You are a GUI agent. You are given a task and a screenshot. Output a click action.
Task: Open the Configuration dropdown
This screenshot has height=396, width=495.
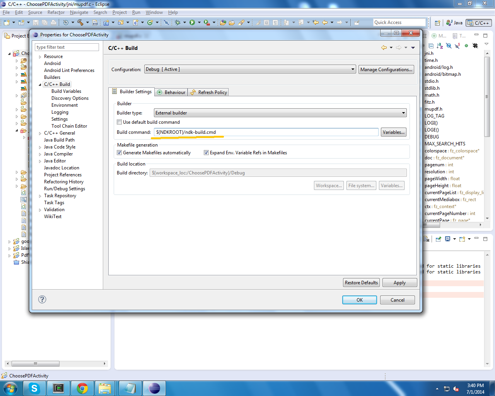[250, 69]
